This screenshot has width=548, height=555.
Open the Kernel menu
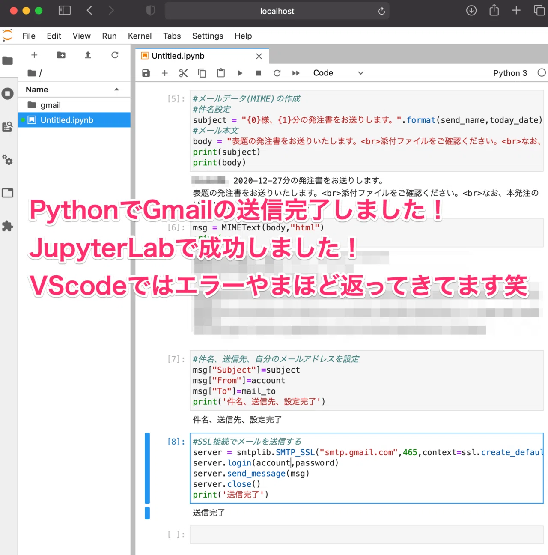click(x=140, y=36)
